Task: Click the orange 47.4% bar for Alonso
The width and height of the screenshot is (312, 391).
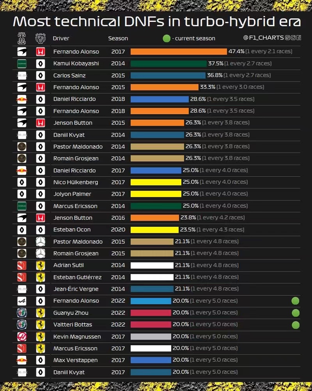Action: click(179, 52)
